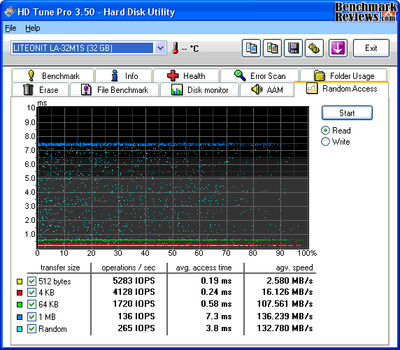400x350 pixels.
Task: Click the 'agv. speed' column header
Action: coord(294,268)
